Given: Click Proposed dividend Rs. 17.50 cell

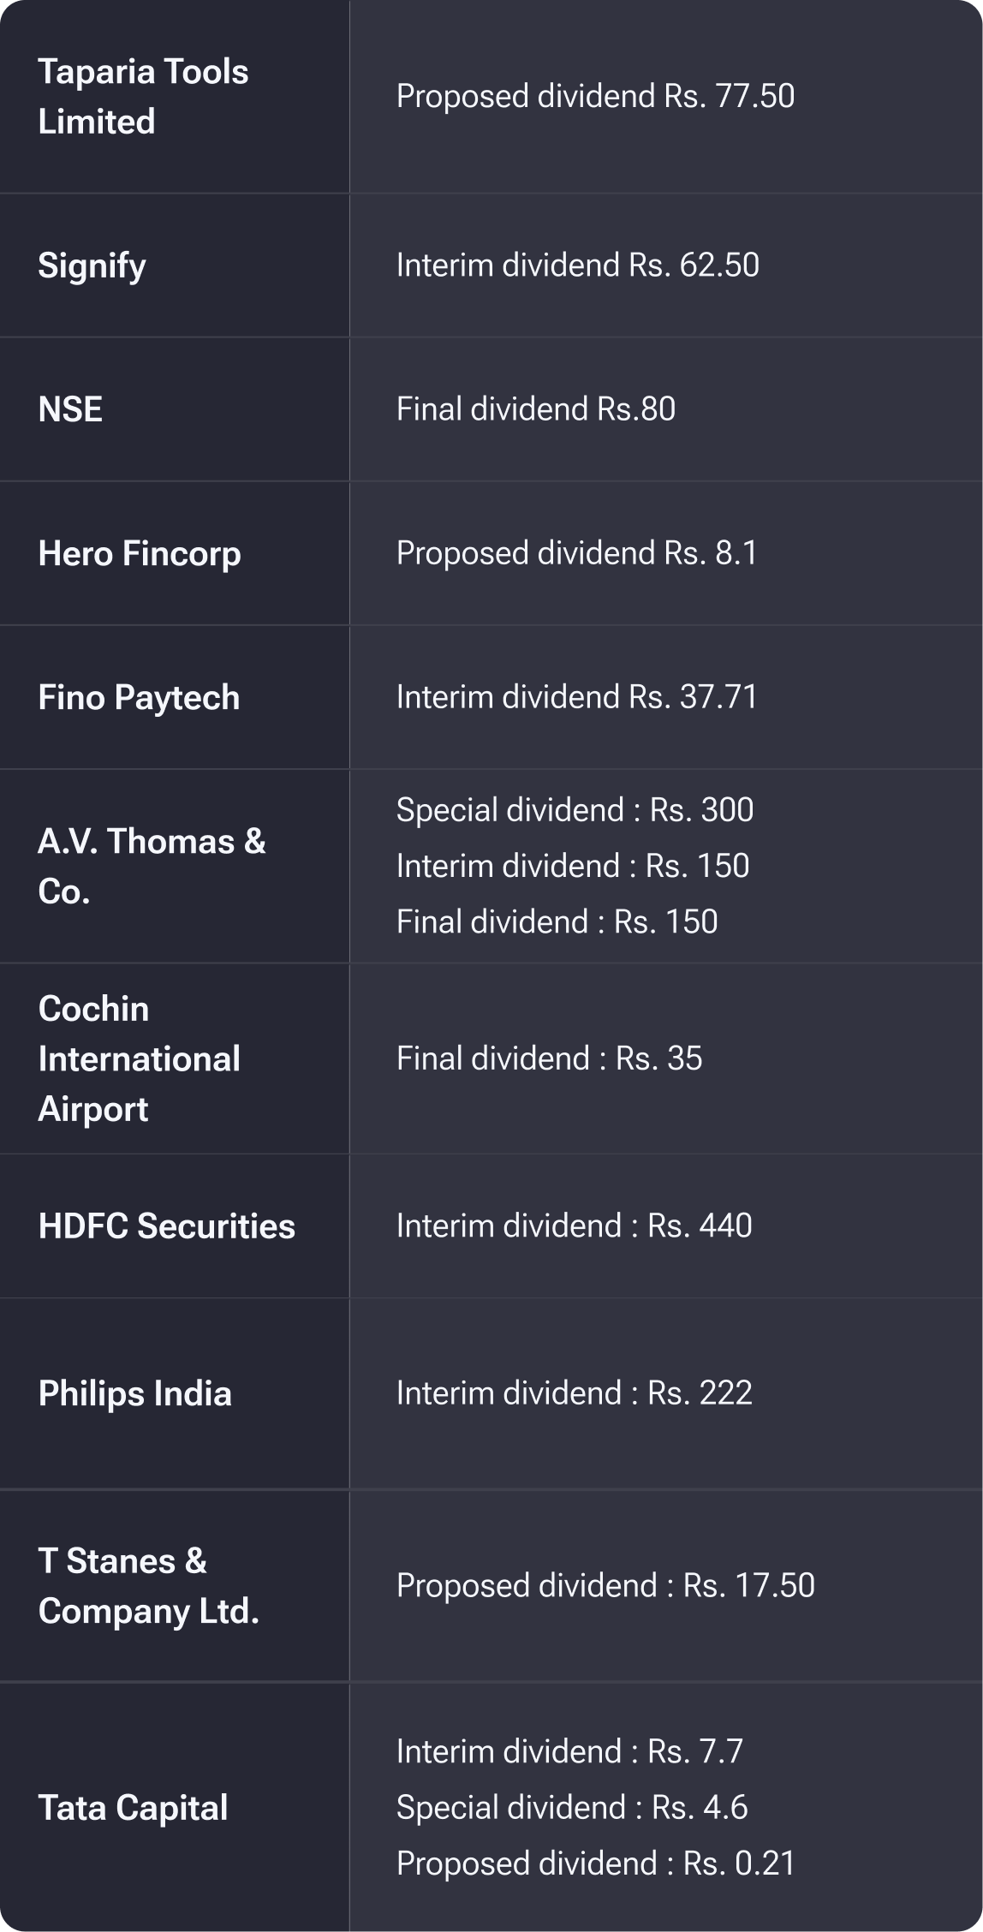Looking at the screenshot, I should [605, 1586].
